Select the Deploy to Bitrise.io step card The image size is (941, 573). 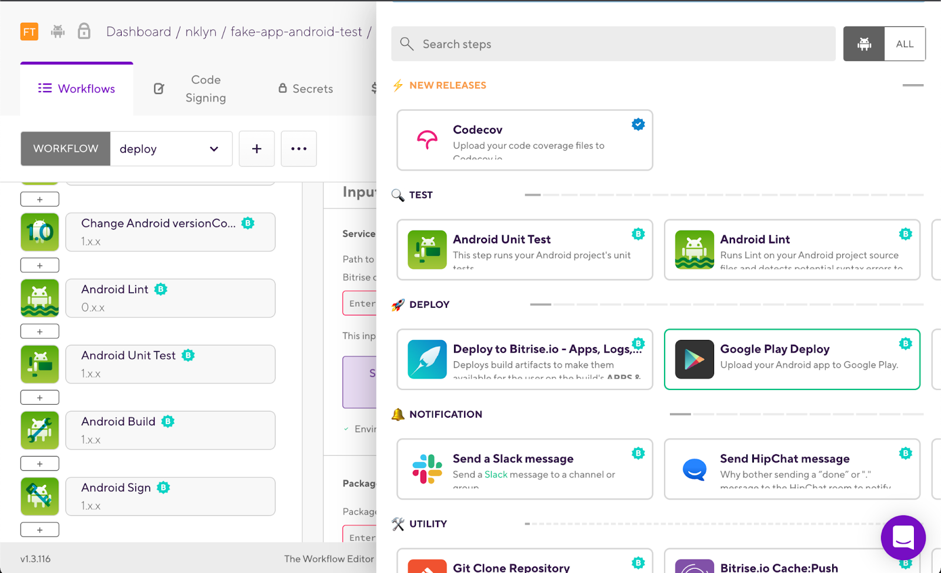click(525, 359)
